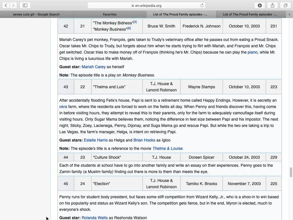Viewport: 293px width, 220px height.
Task: Click the italic Monkey Business note text
Action: click(138, 75)
